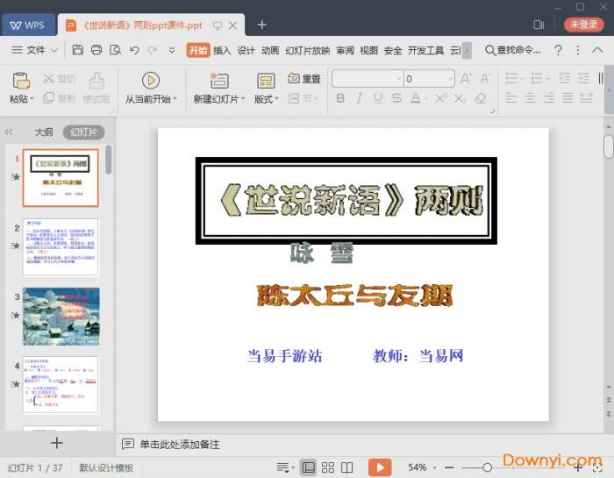Open the 插入 Insert ribbon tab
614x478 pixels.
point(222,50)
